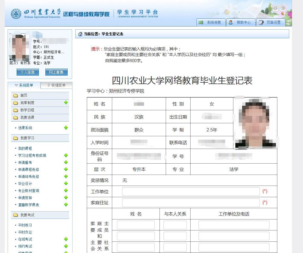The image size is (303, 253).
Task: Open 申请答辩 link
Action: pos(25,198)
